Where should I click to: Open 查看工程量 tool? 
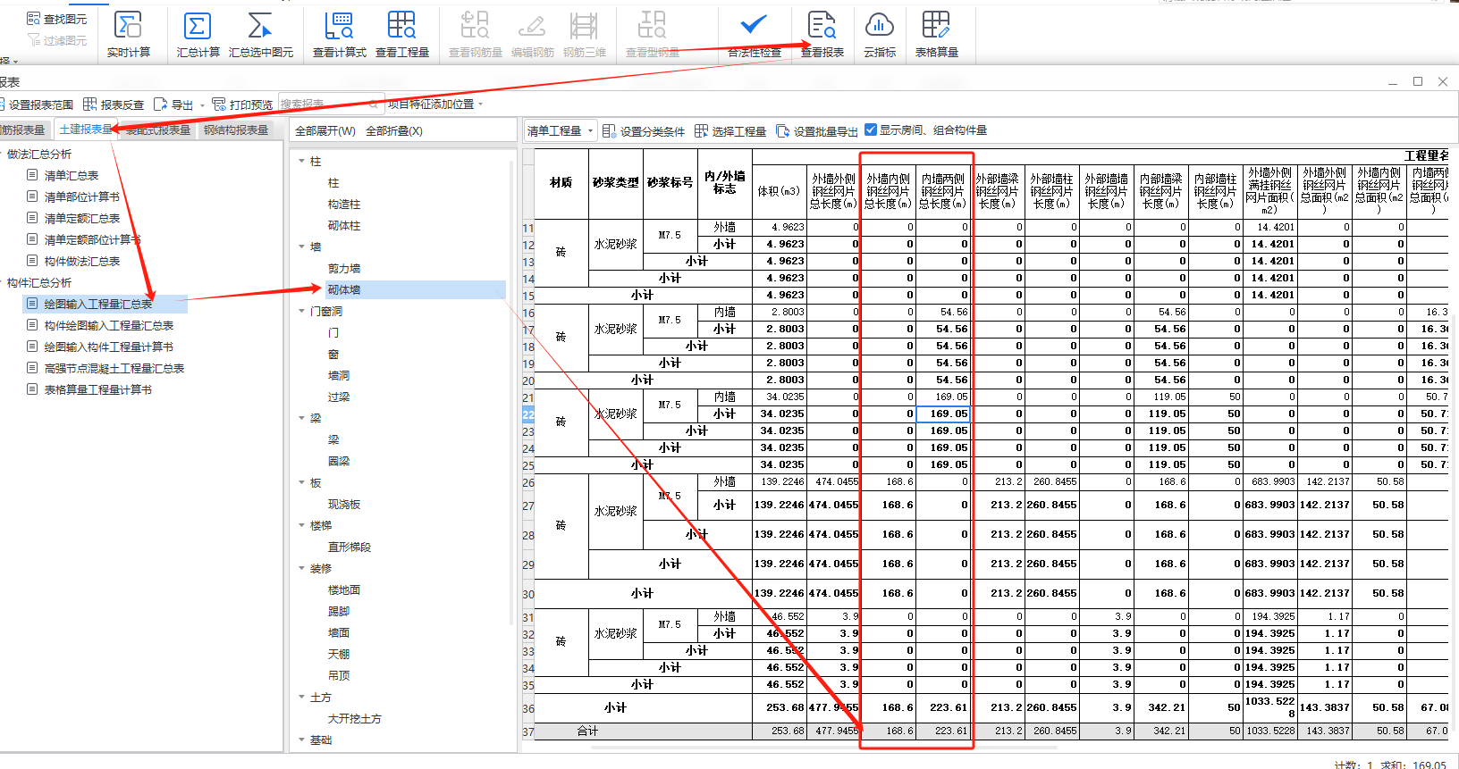click(x=402, y=34)
